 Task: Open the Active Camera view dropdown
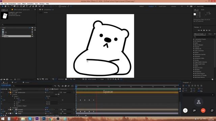click(x=93, y=79)
